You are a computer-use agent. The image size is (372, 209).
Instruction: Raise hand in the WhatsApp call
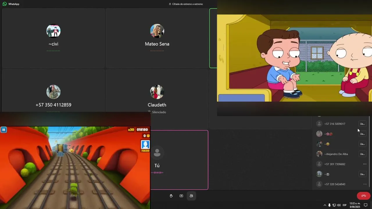click(x=171, y=196)
